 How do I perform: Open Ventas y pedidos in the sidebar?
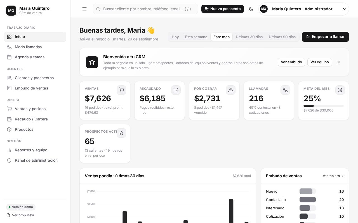tap(35, 109)
